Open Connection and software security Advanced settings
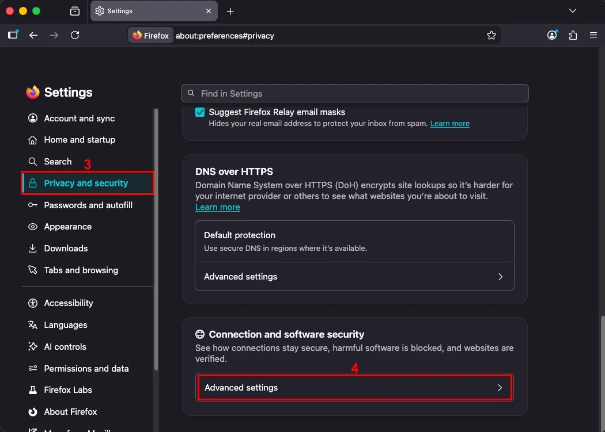The height and width of the screenshot is (432, 605). (354, 387)
